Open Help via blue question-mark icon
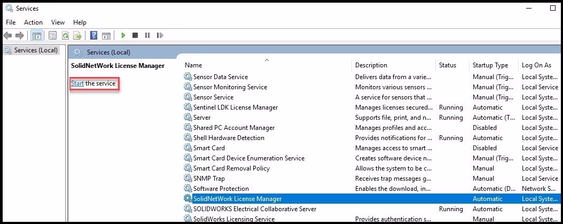Viewport: 563px width, 224px height. [x=93, y=35]
